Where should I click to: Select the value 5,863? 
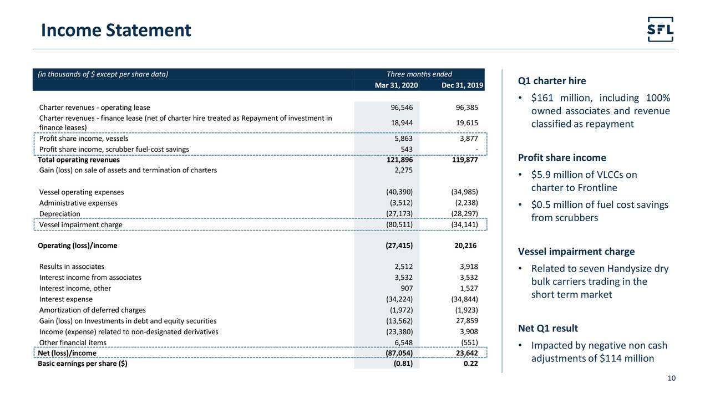tap(404, 139)
